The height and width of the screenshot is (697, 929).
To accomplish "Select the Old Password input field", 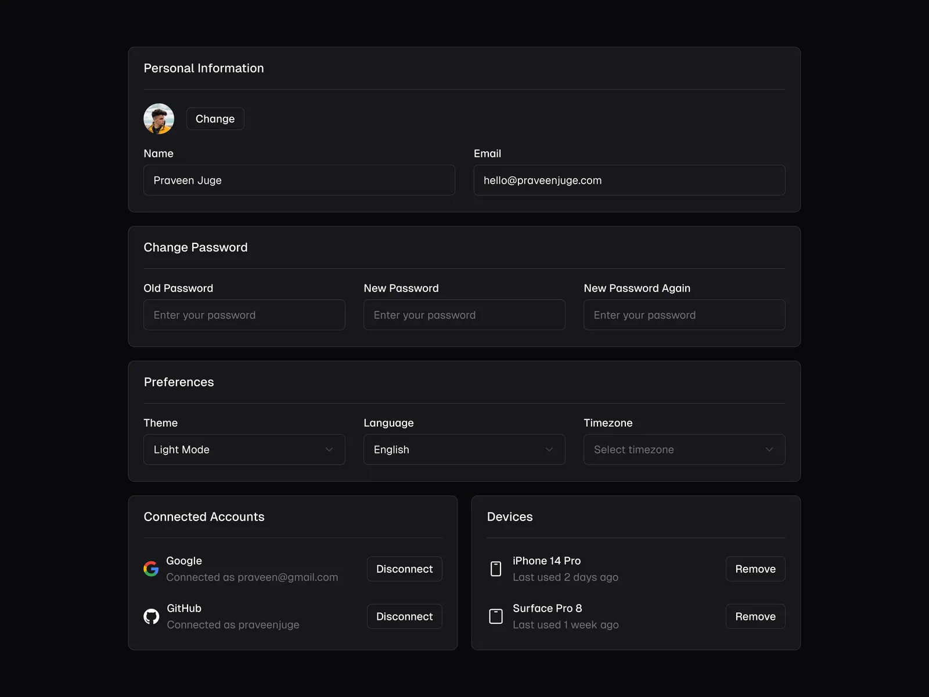I will click(244, 315).
